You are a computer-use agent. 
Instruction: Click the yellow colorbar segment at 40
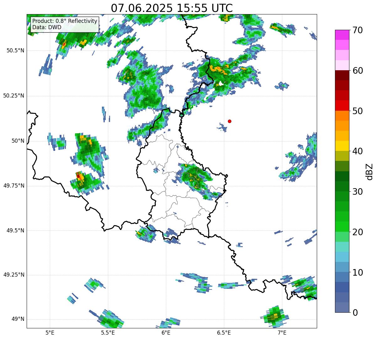342,146
